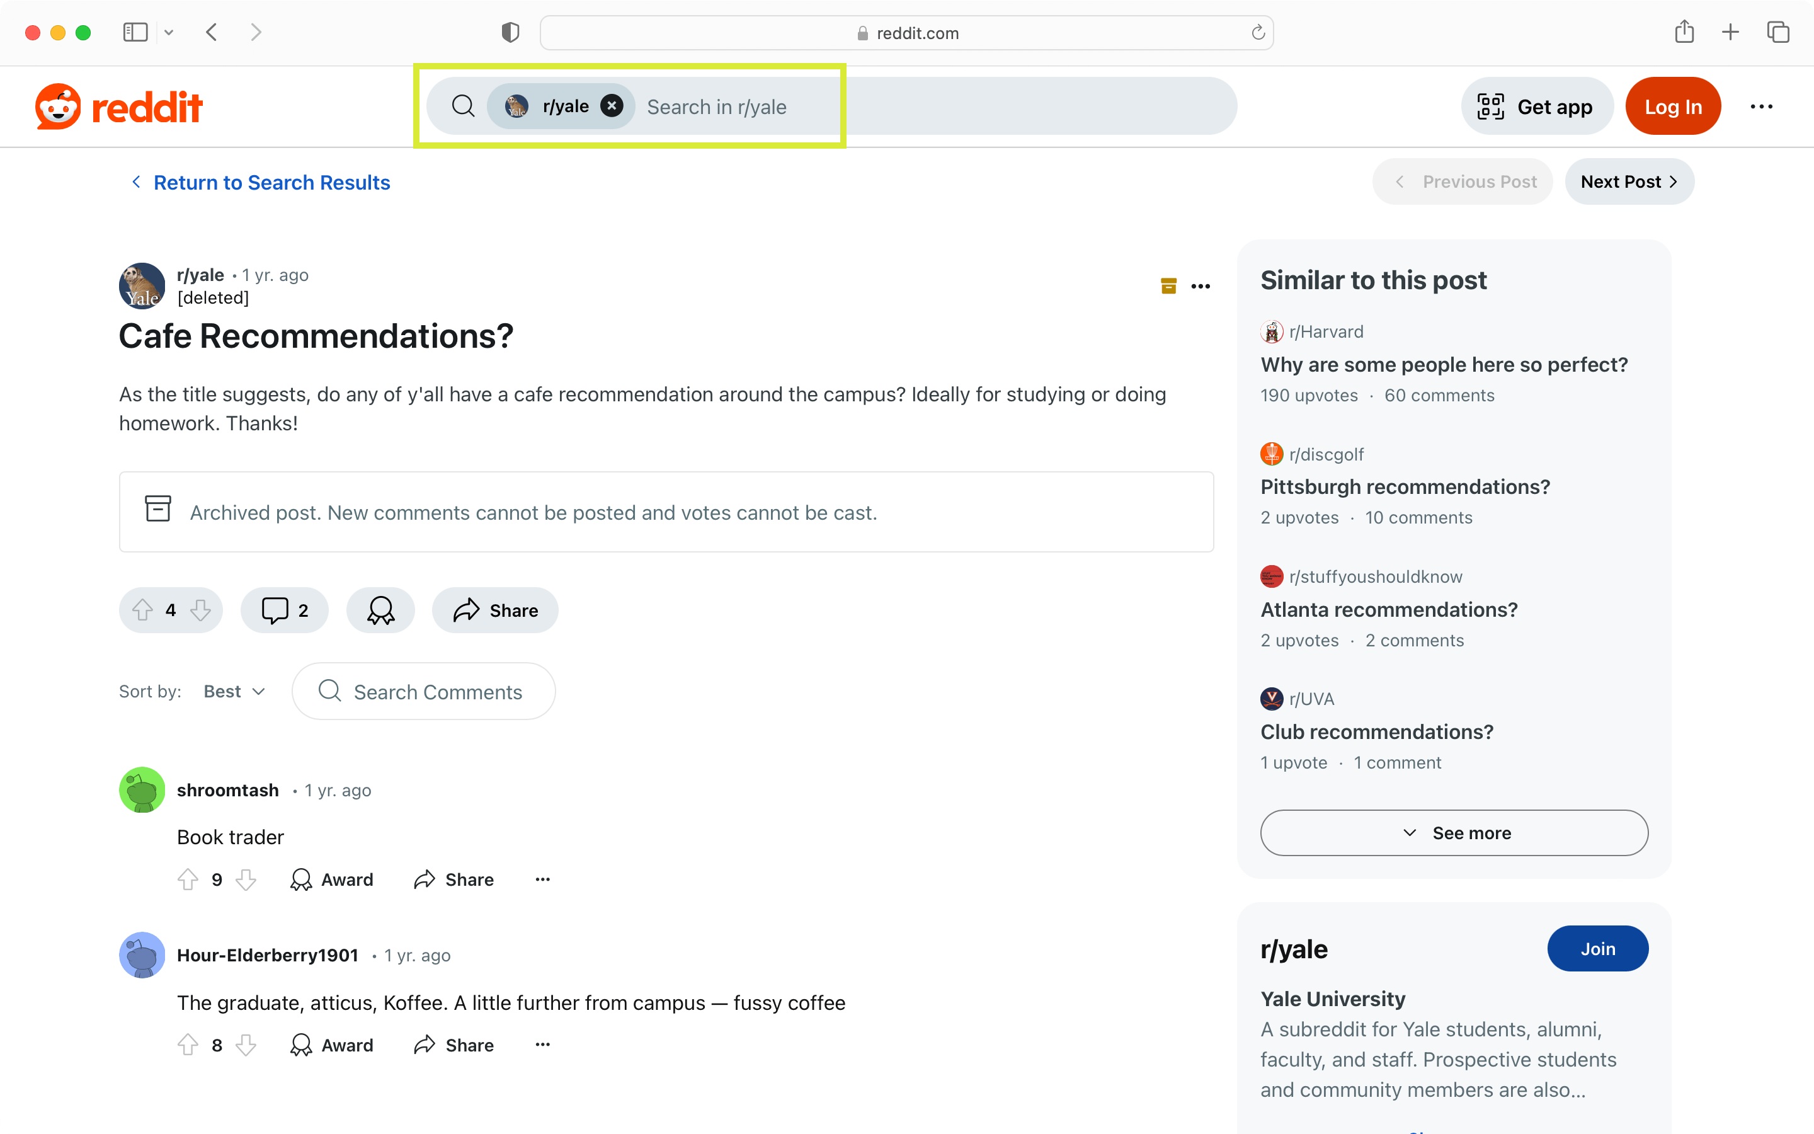Award shroomtash's comment

tap(331, 879)
